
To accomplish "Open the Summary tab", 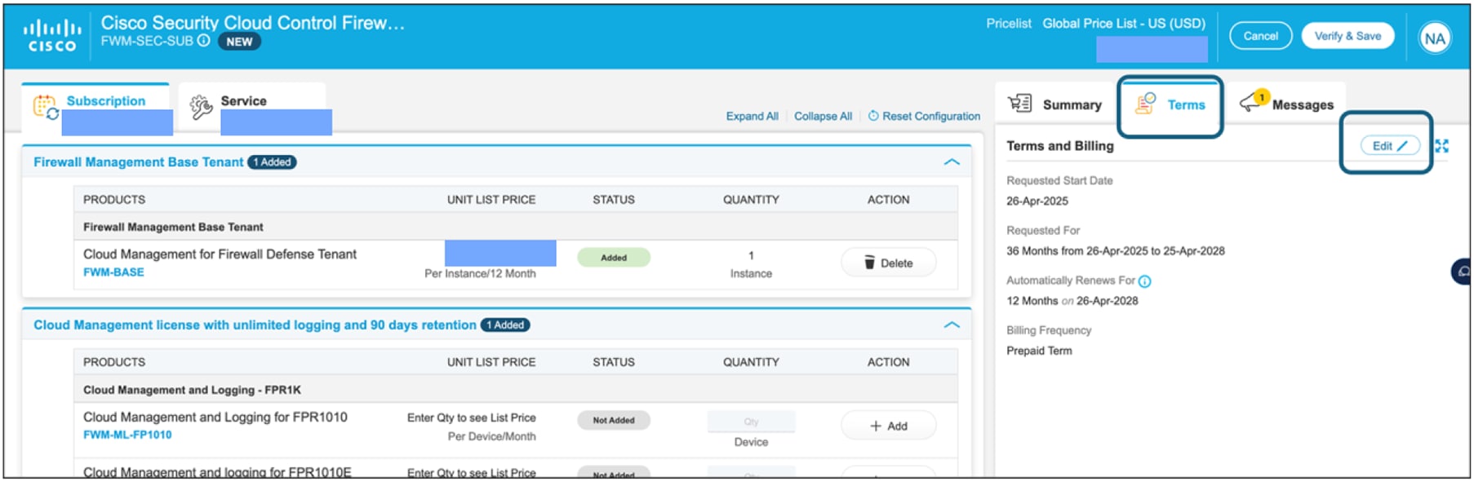I will coord(1054,104).
